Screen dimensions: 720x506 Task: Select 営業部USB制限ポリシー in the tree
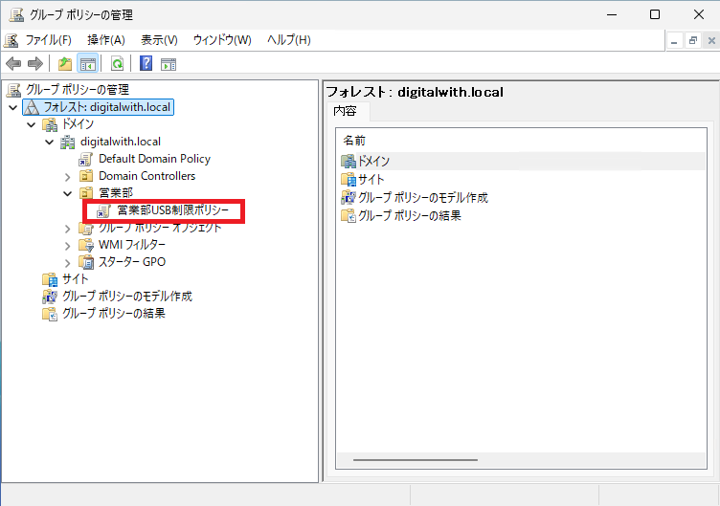coord(172,210)
